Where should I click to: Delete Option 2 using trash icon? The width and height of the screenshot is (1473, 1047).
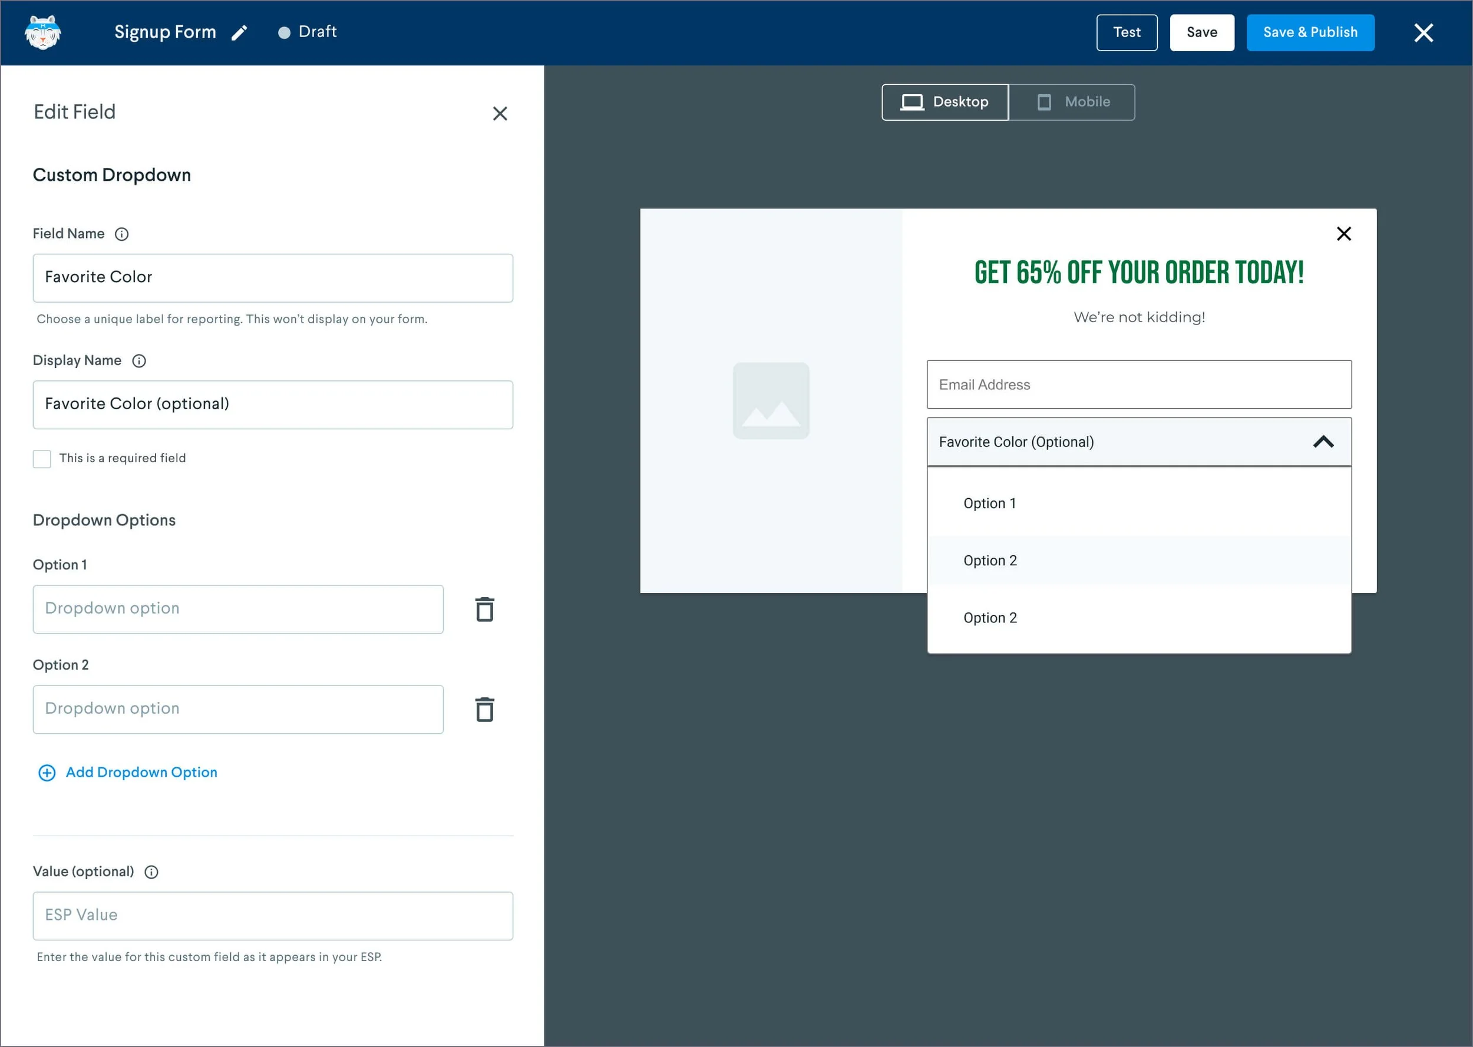click(x=484, y=709)
